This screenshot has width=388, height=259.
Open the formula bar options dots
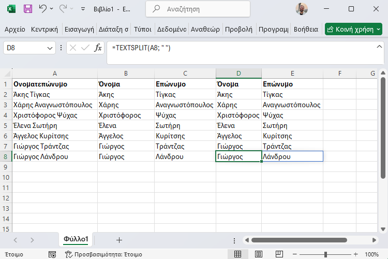(61, 48)
